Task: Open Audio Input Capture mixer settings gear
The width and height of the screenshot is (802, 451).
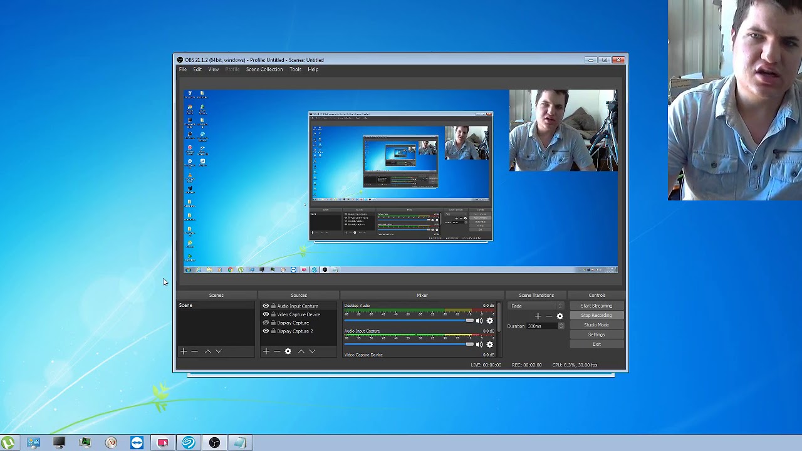Action: pyautogui.click(x=490, y=345)
